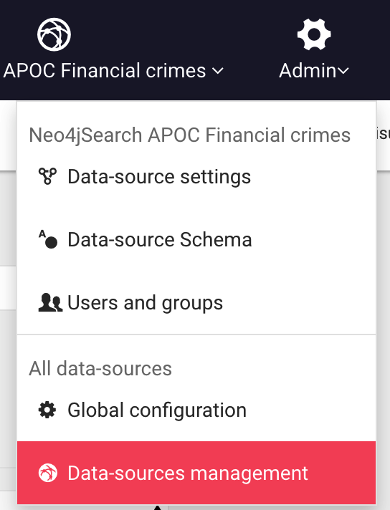Go to Users and groups
Viewport: 390px width, 510px height.
(196, 303)
